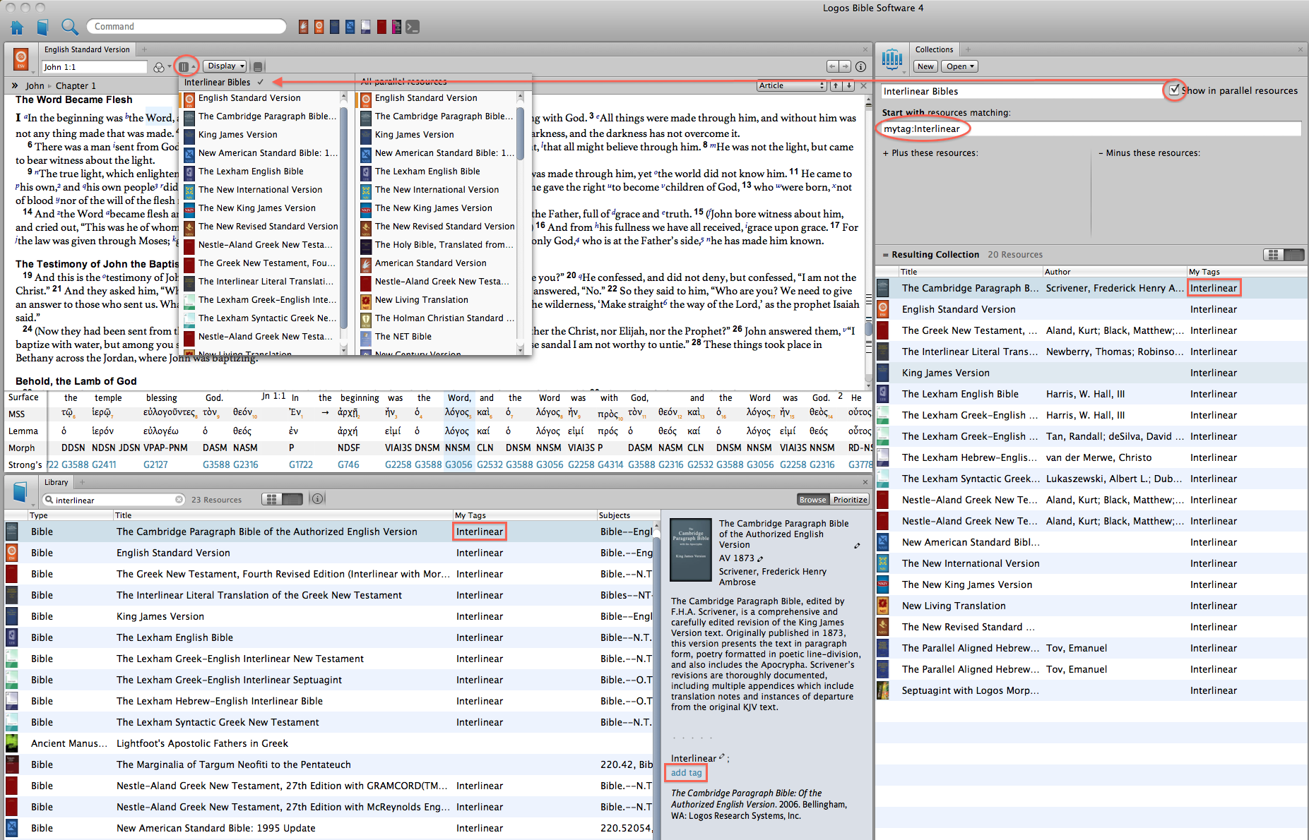The image size is (1309, 840).
Task: Open the dark red book shortcut icon
Action: pos(381,27)
